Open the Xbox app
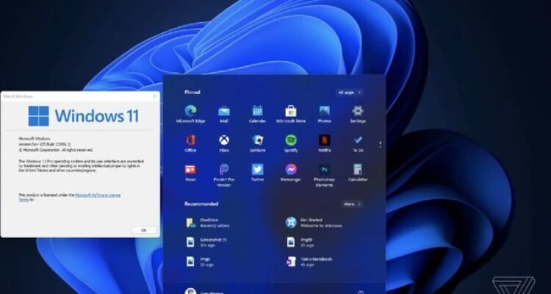Image resolution: width=551 pixels, height=294 pixels. coord(224,143)
